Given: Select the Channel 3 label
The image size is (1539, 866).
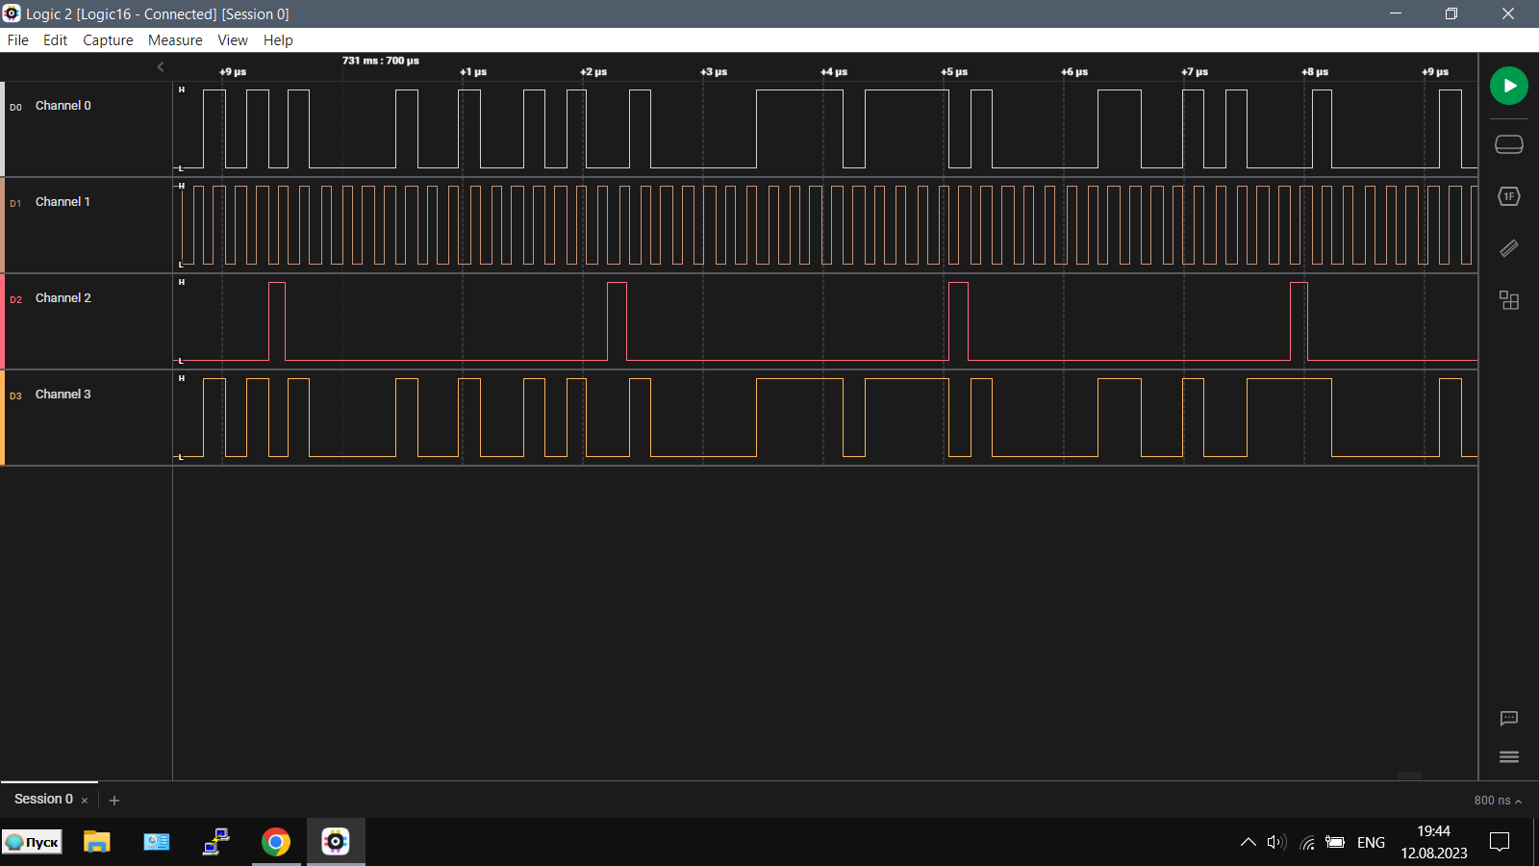Looking at the screenshot, I should pos(63,395).
